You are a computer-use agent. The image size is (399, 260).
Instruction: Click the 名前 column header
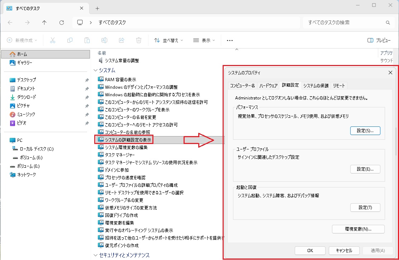tap(102, 53)
